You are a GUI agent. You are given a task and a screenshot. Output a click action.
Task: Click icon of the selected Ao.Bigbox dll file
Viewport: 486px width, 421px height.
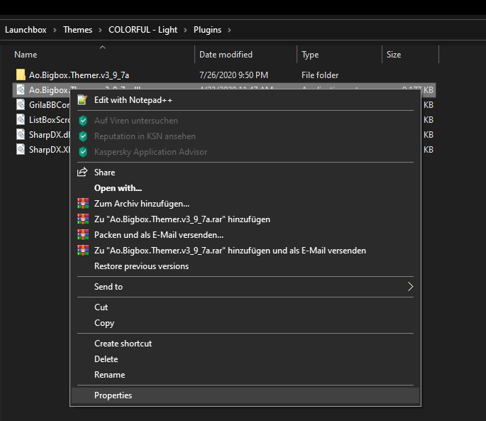(x=21, y=89)
